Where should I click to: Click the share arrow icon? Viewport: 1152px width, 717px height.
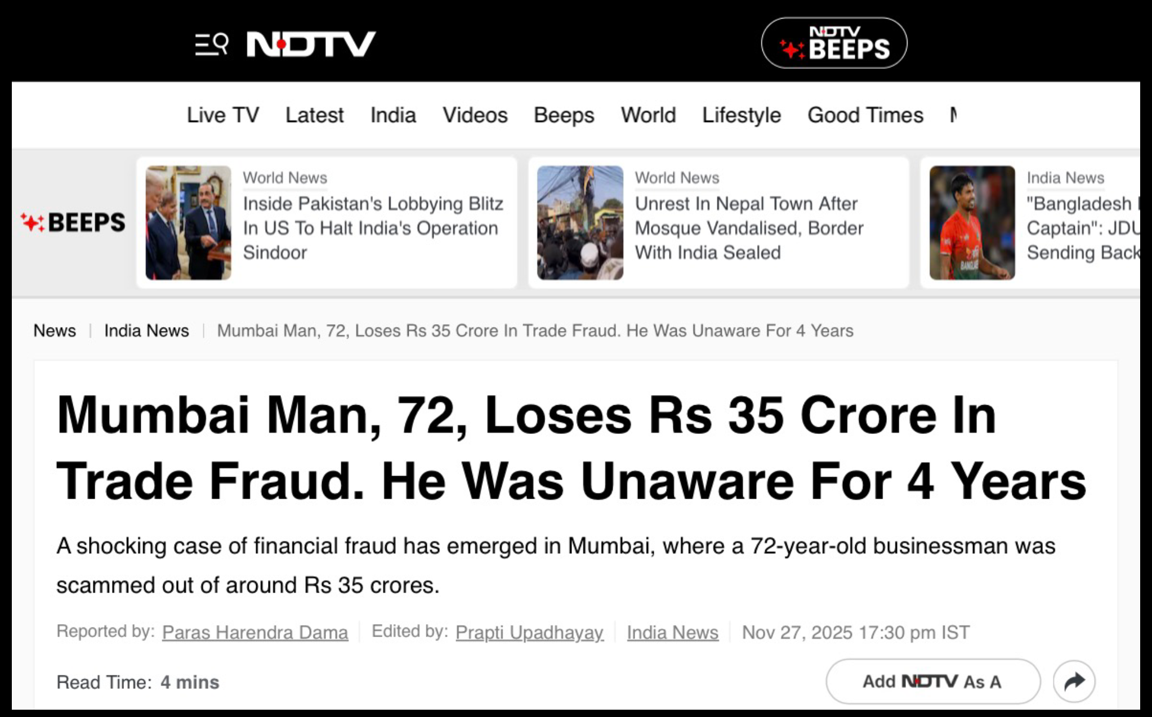1074,682
